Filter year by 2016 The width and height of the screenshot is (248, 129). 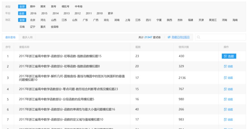pos(33,14)
